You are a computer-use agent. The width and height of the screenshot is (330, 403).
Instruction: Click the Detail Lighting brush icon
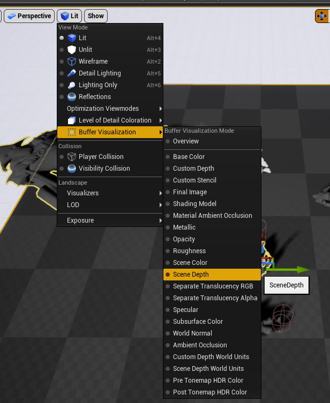click(72, 73)
